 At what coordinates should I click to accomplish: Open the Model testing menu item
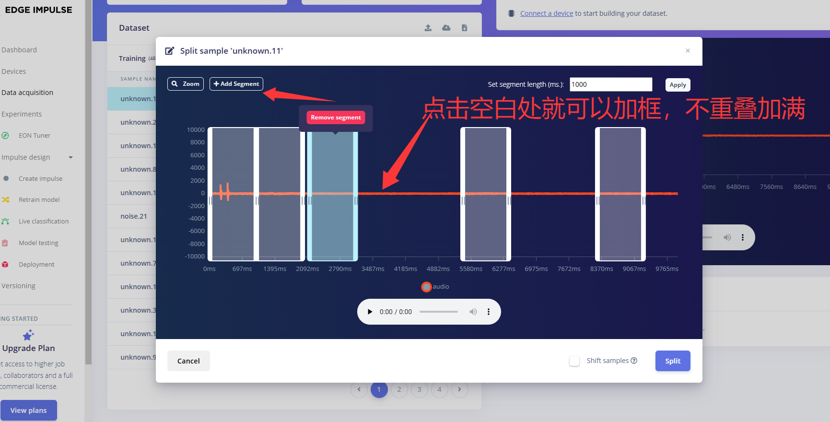point(38,243)
